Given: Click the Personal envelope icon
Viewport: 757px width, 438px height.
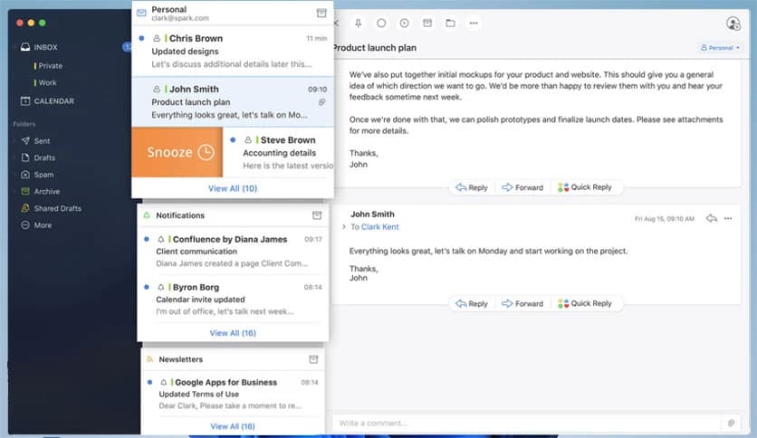Looking at the screenshot, I should pos(141,13).
